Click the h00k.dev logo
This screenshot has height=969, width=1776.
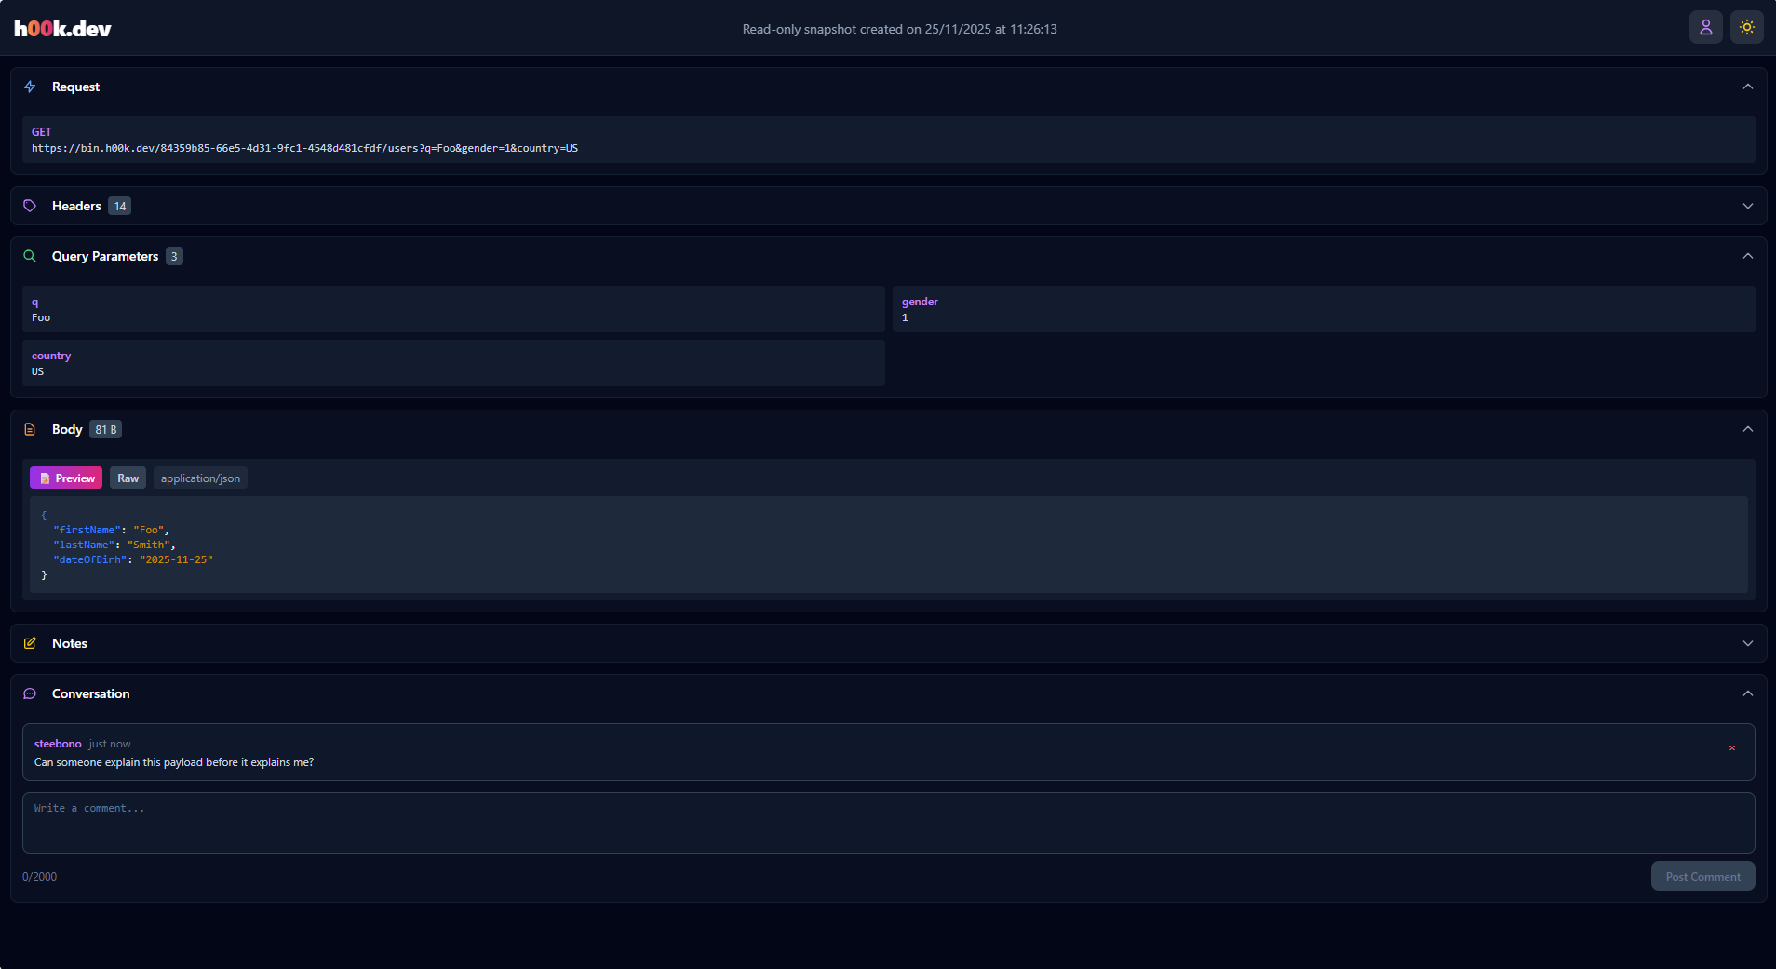click(61, 27)
